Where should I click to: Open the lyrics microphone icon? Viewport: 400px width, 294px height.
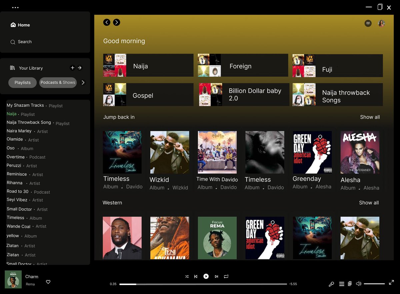[x=331, y=284]
